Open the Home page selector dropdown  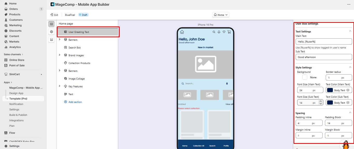pos(221,15)
